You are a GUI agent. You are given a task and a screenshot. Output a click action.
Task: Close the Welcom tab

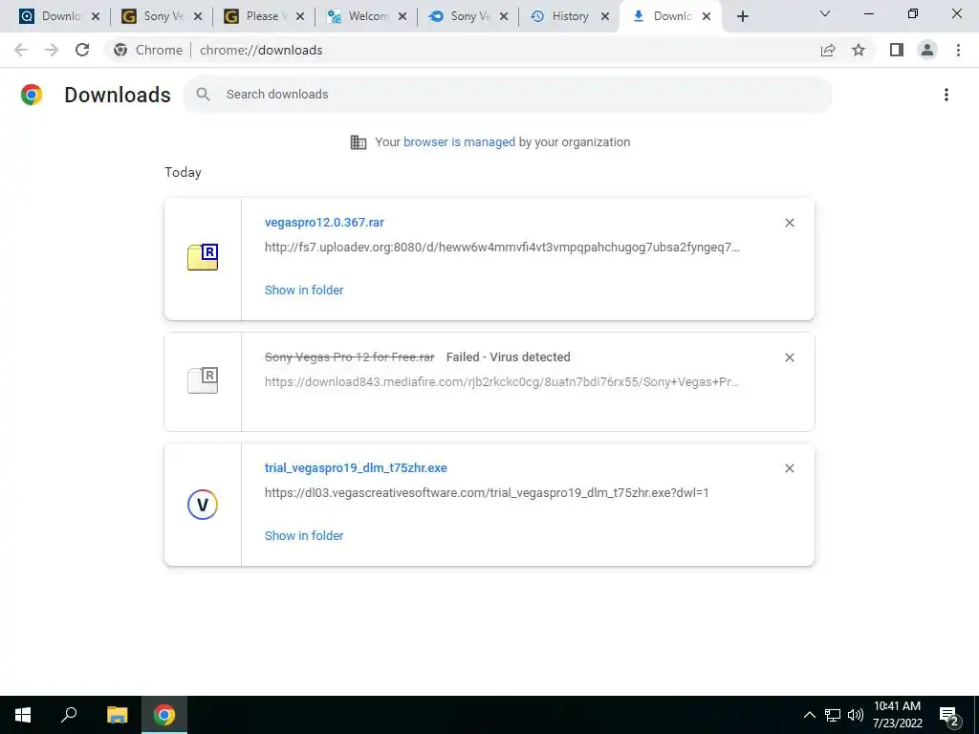pyautogui.click(x=402, y=17)
